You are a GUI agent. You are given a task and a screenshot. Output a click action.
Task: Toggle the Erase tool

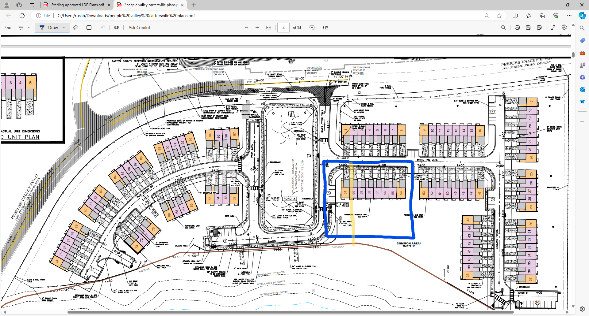[75, 28]
